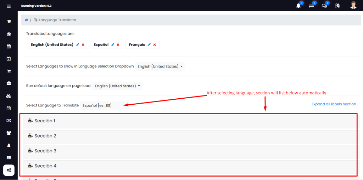This screenshot has height=180, width=363.
Task: Click the language translate icon in header
Action: pos(337,6)
